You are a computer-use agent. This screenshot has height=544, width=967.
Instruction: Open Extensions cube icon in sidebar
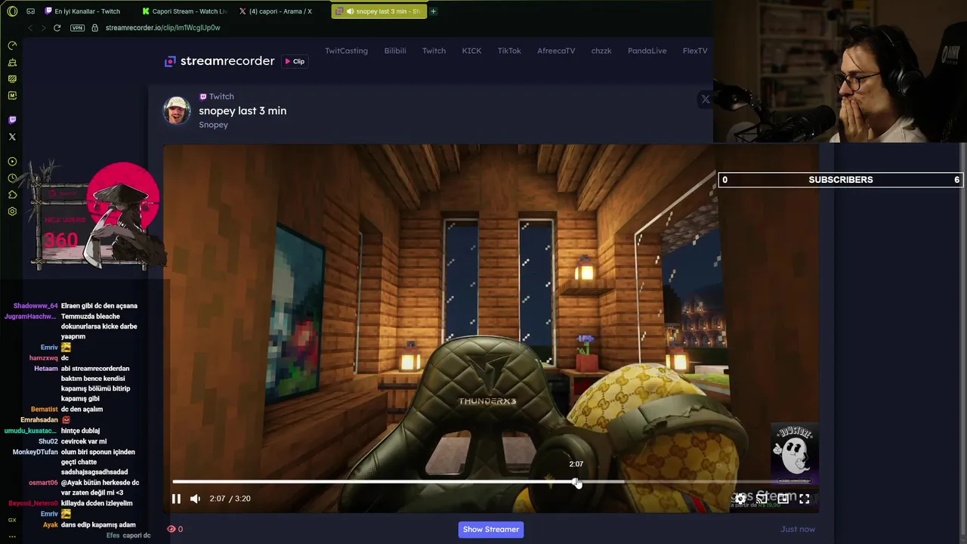(x=12, y=195)
